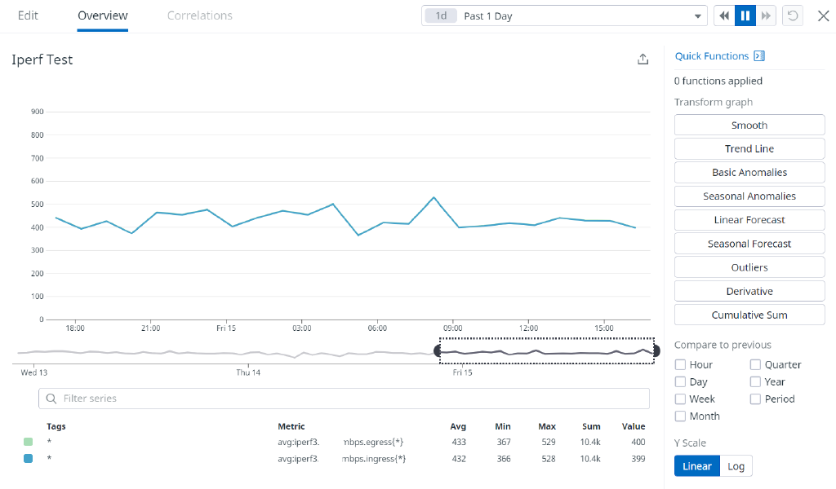Click the 1d timeframe label
Screen dimensions: 836x489
coord(439,15)
